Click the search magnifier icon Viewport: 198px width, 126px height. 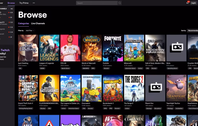click(x=120, y=3)
